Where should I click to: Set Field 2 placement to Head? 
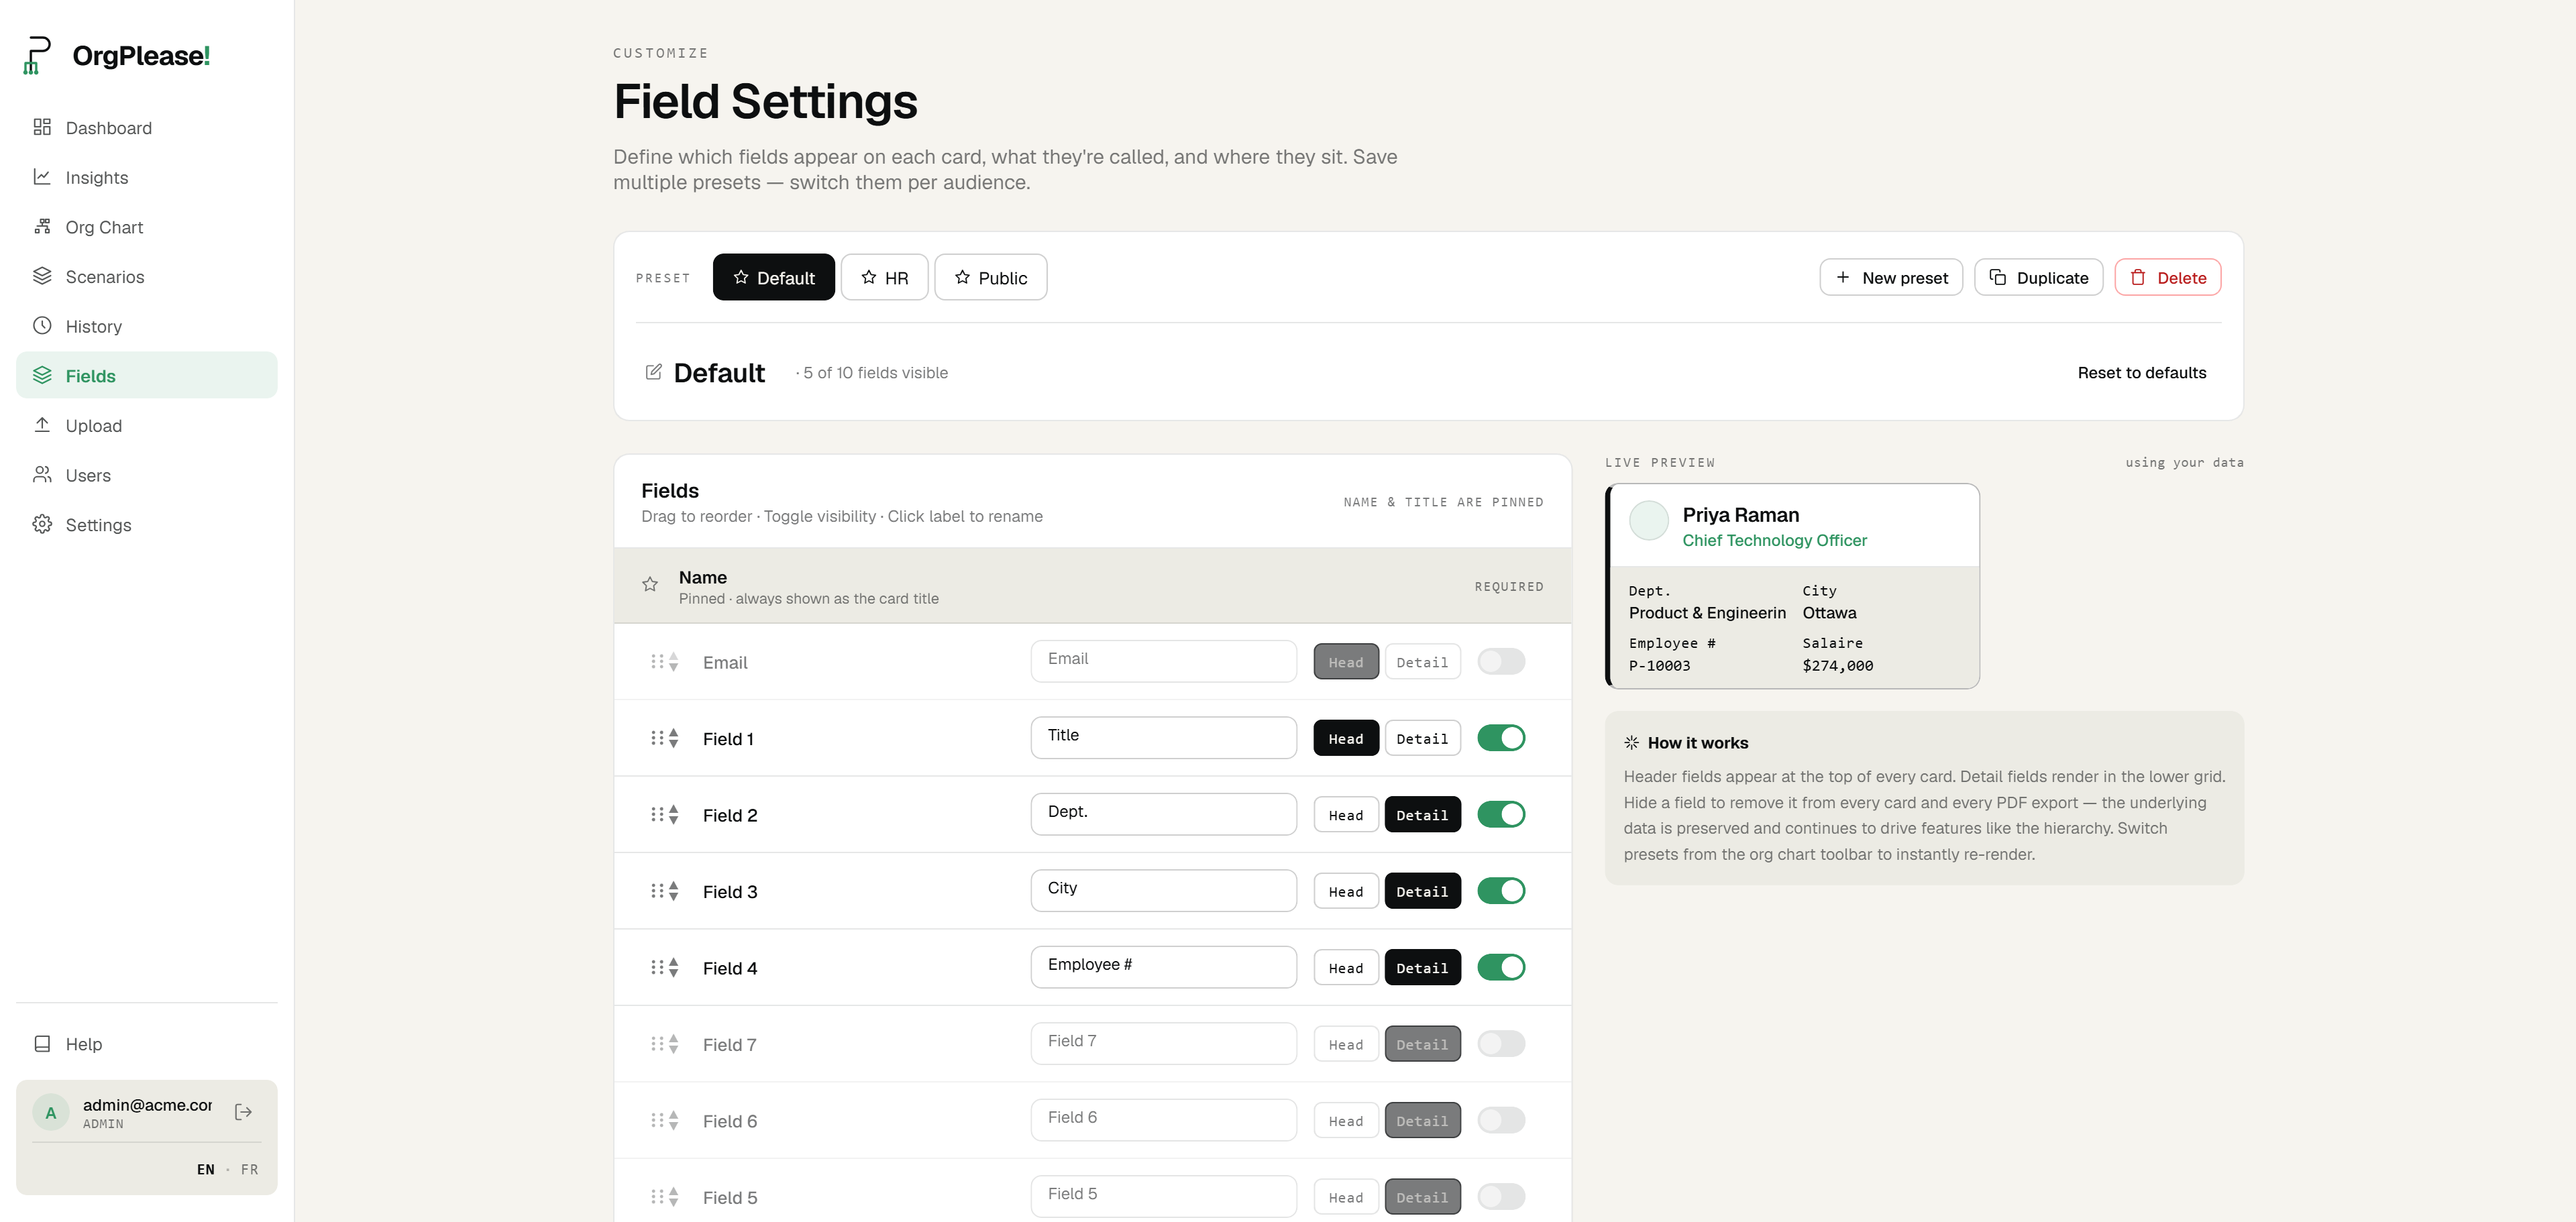[x=1345, y=815]
